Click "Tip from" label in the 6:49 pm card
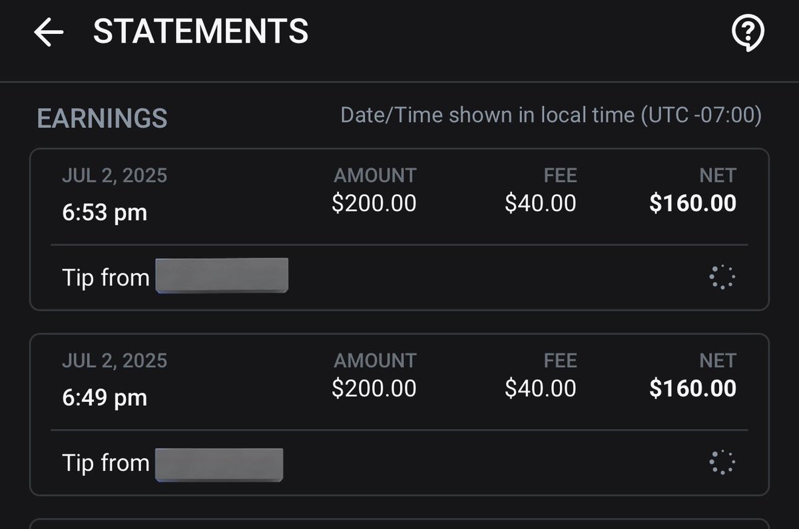 point(106,462)
